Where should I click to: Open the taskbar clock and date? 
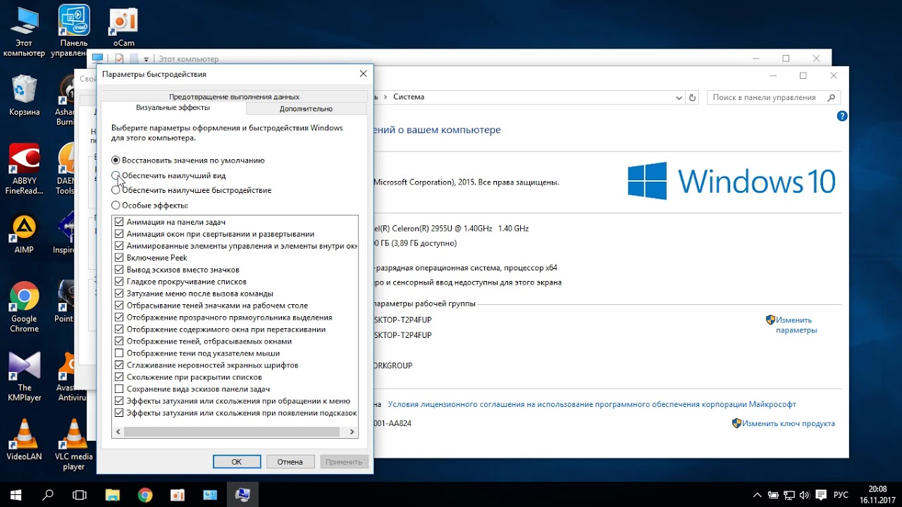point(877,494)
